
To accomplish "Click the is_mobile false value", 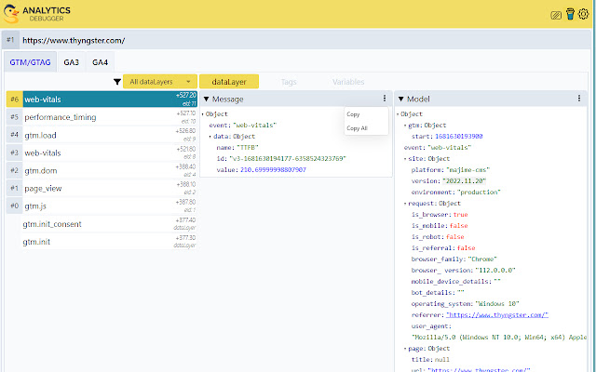I will [458, 226].
